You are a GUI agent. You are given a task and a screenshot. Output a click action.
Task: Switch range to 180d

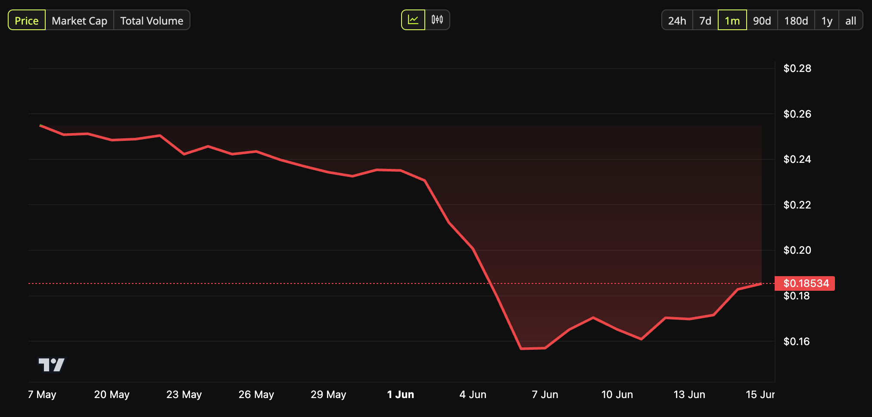point(796,20)
